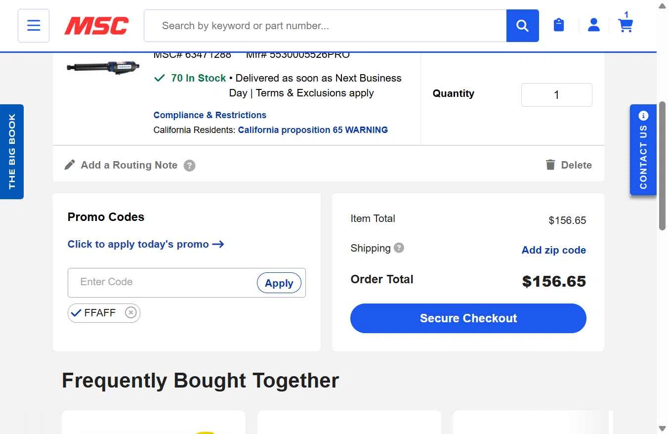The height and width of the screenshot is (434, 668).
Task: Click the Routing Note help question mark
Action: (x=189, y=166)
